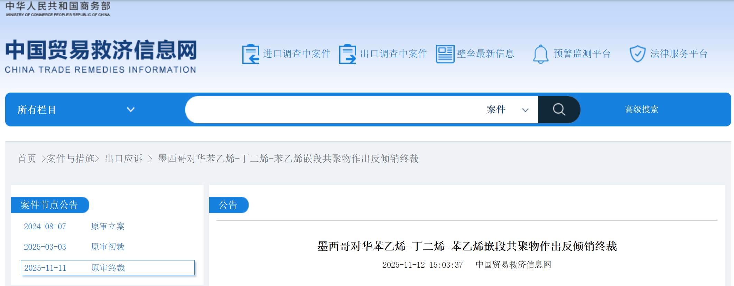The height and width of the screenshot is (286, 734).
Task: Click the trade barrier news icon
Action: tap(445, 54)
